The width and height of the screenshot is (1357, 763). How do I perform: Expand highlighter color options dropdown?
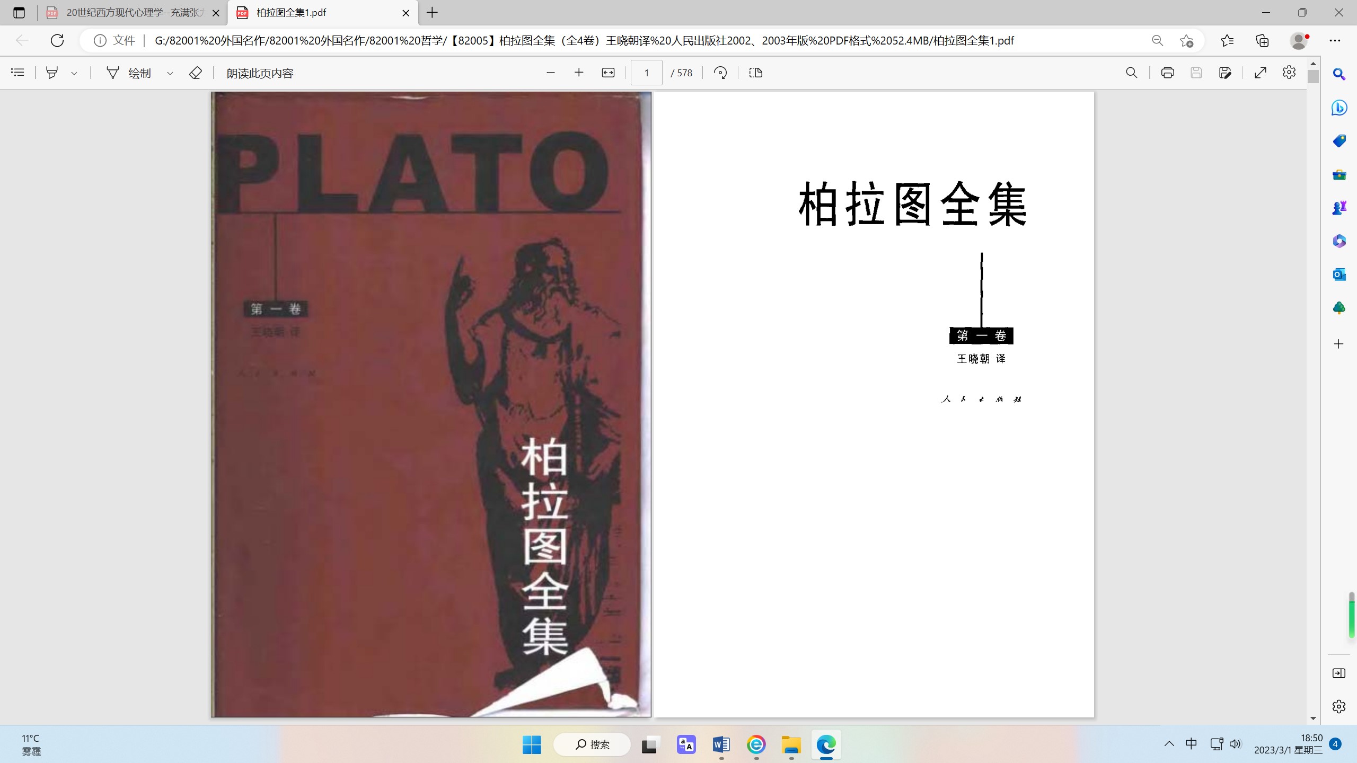74,73
